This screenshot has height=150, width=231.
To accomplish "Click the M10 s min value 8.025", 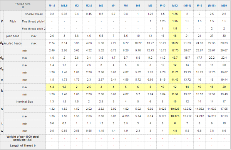I will [x=162, y=109].
